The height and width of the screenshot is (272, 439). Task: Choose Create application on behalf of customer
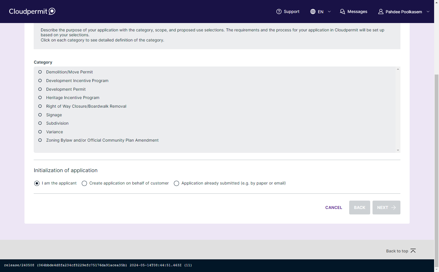(x=84, y=183)
